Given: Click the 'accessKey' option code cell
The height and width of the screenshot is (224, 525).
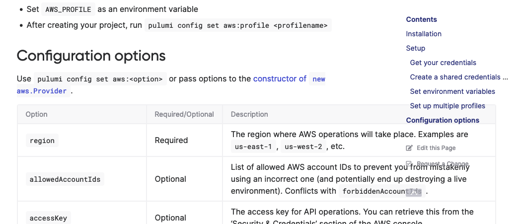Looking at the screenshot, I should coord(48,218).
